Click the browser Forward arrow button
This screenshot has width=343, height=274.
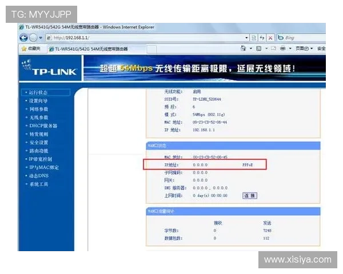33,38
